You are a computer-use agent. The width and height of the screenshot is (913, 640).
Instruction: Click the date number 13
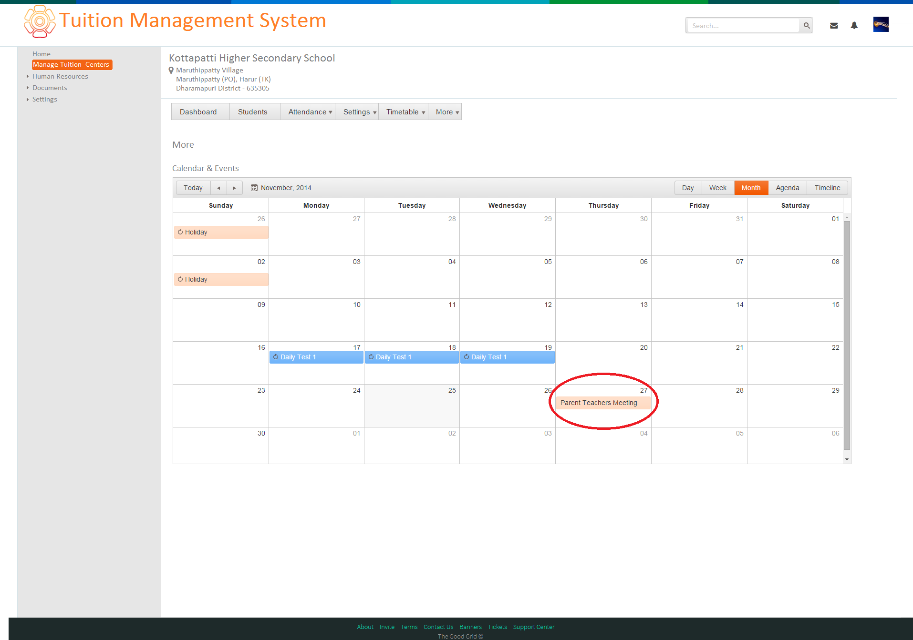644,305
